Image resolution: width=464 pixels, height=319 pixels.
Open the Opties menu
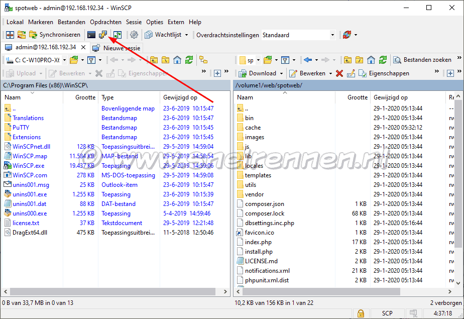155,22
